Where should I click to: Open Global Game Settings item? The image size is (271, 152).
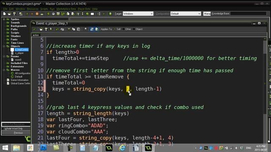[20, 84]
